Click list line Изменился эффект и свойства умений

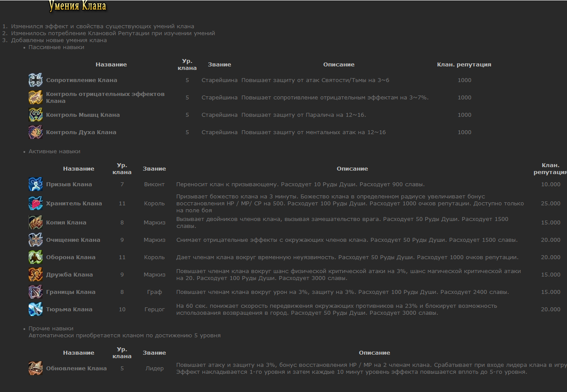103,26
